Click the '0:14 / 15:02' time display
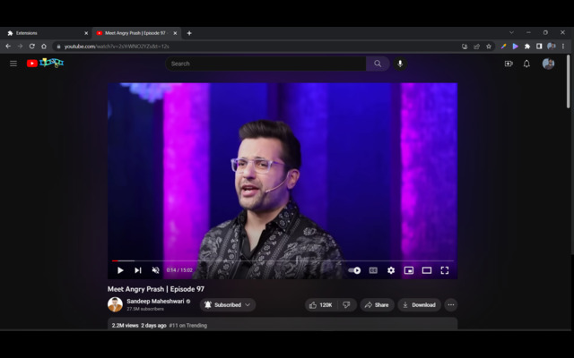 point(179,270)
